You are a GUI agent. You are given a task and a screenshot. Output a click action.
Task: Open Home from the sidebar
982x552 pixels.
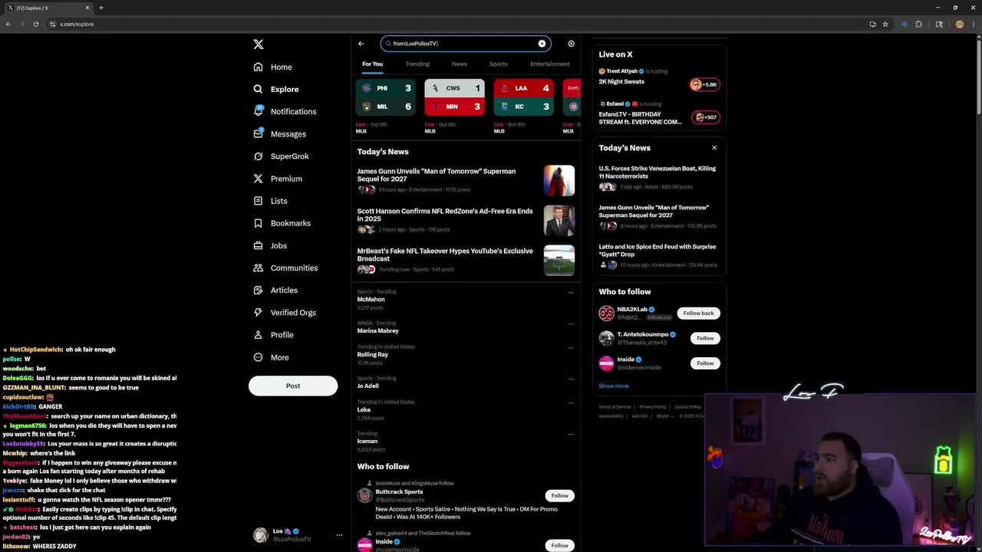(x=273, y=67)
